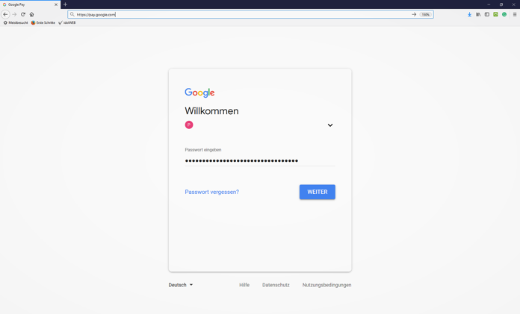Open the Library bookshelf icon
Screen dimensions: 520x314
478,14
